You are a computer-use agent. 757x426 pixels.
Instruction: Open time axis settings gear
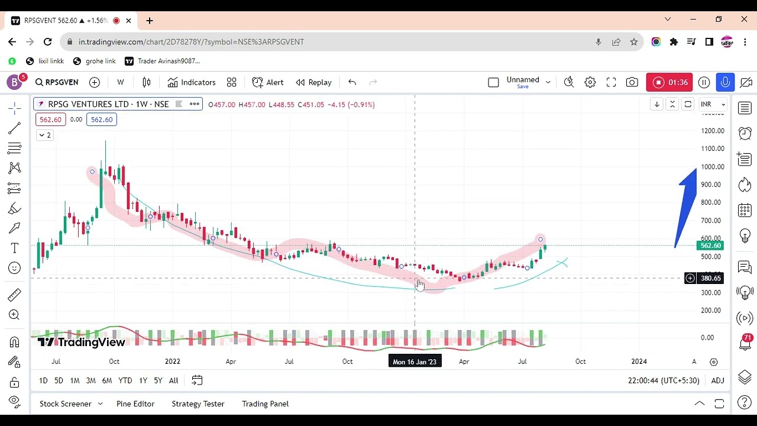714,362
